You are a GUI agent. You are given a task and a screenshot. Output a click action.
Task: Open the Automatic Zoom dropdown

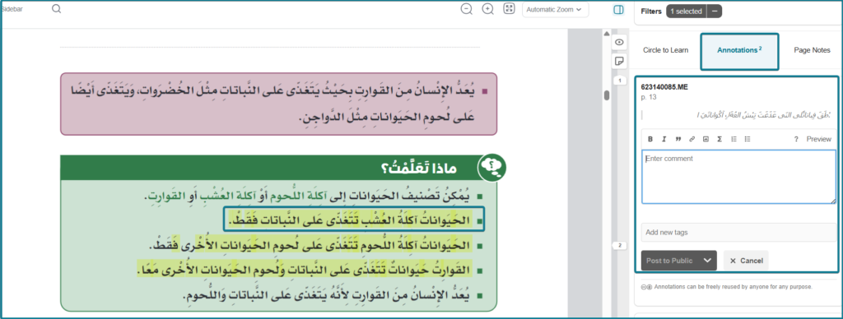click(555, 9)
